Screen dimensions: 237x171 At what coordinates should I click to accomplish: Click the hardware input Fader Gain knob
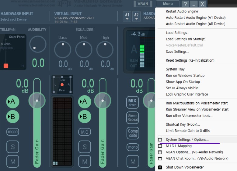coord(37,101)
